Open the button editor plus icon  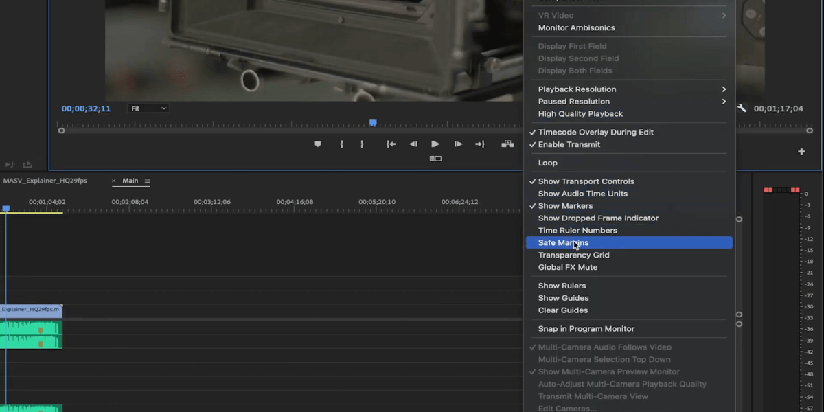tap(801, 152)
